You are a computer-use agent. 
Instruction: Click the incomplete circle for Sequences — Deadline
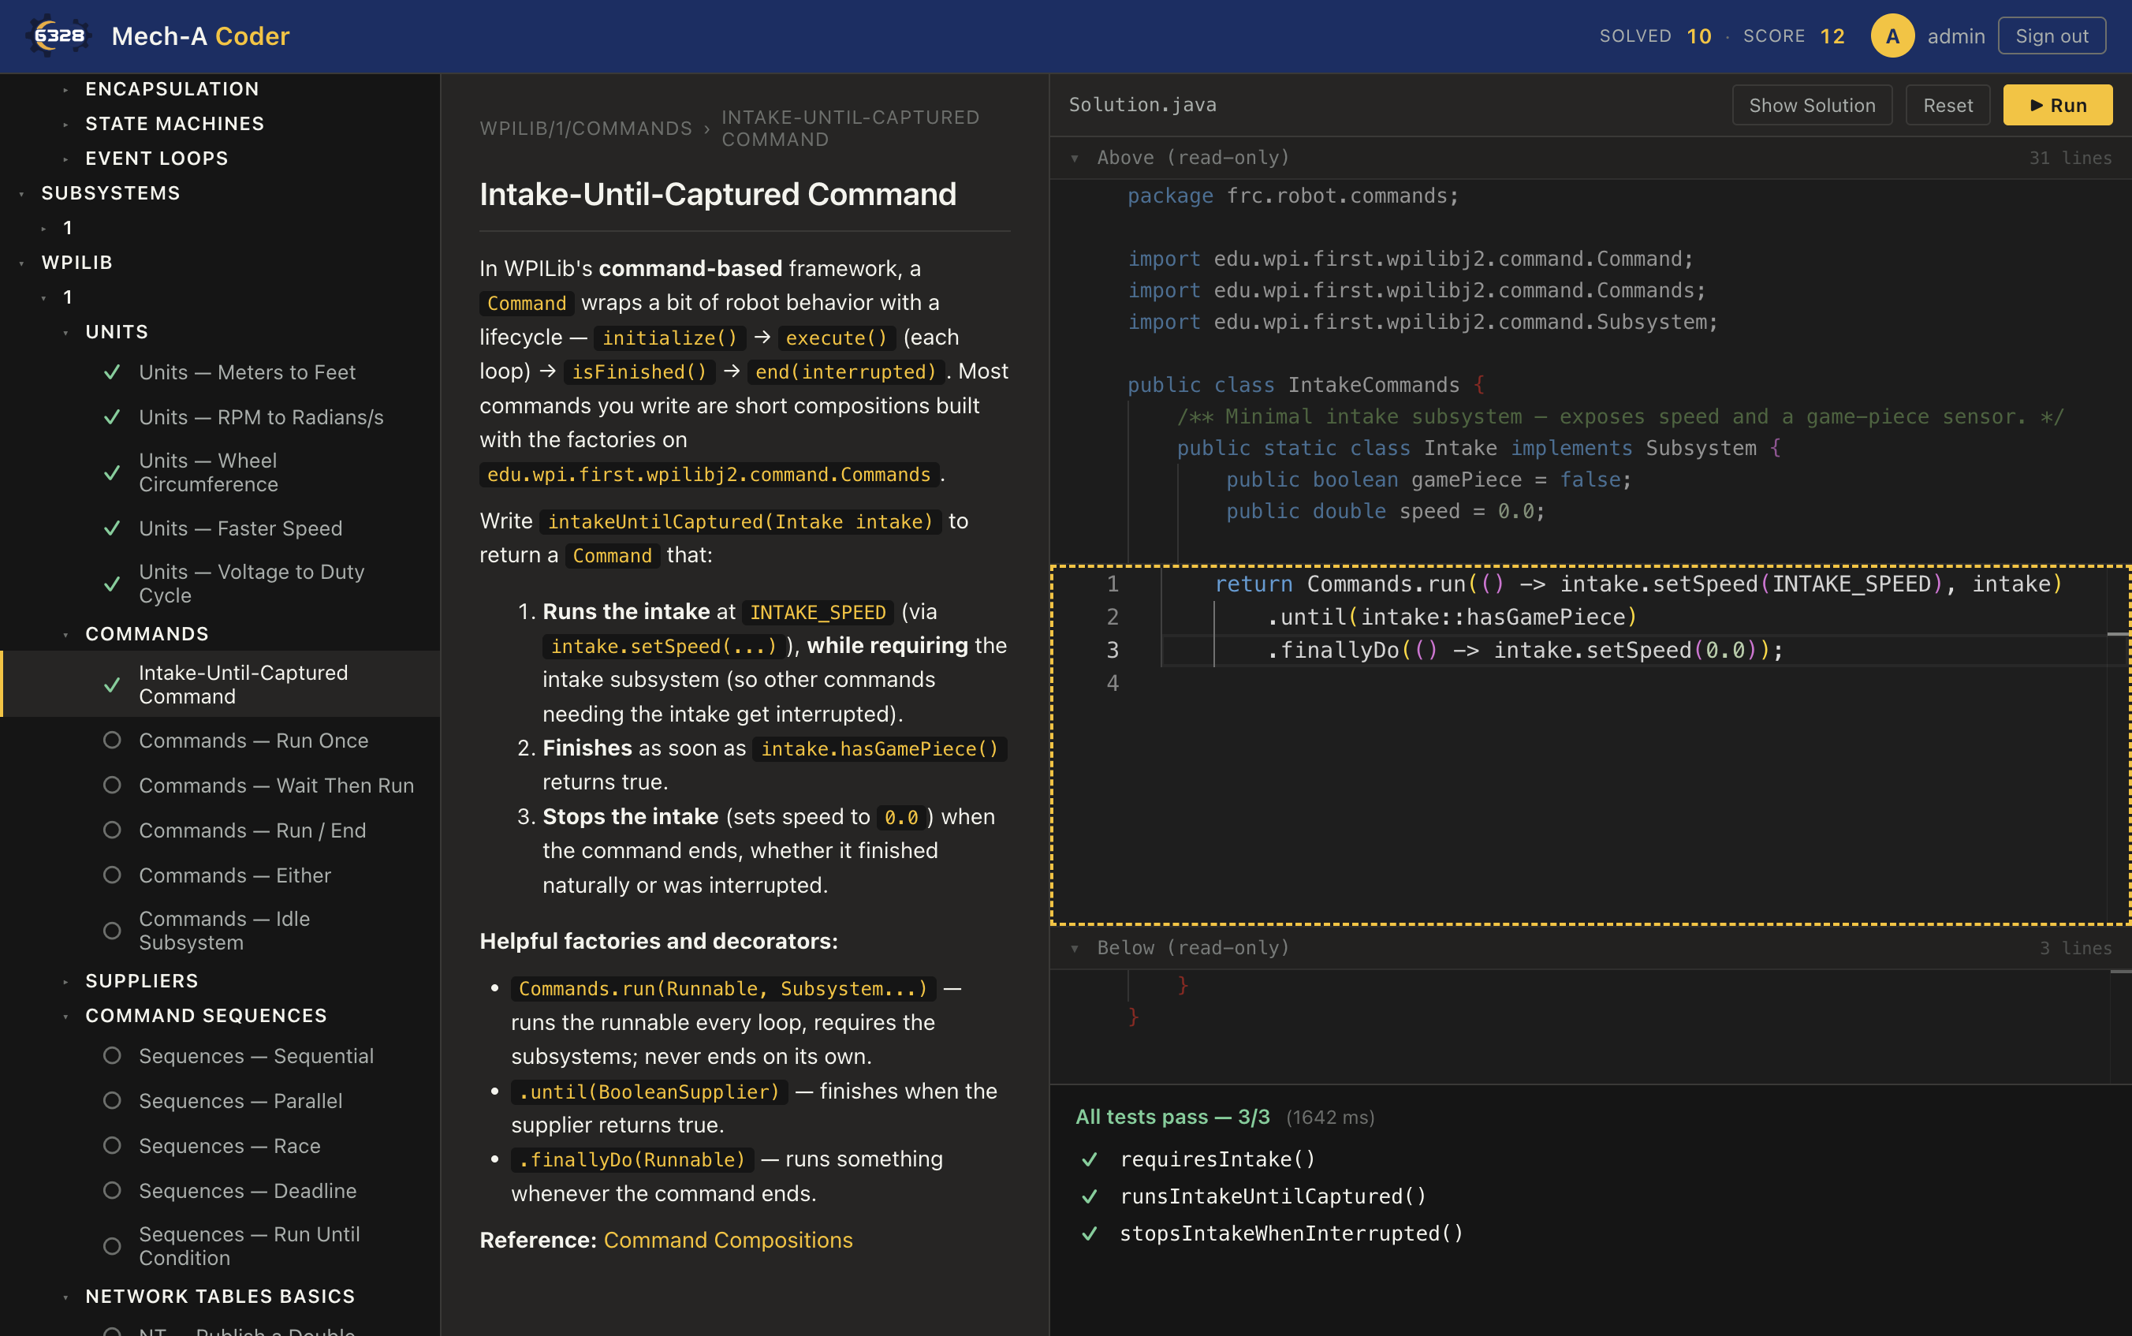[112, 1191]
